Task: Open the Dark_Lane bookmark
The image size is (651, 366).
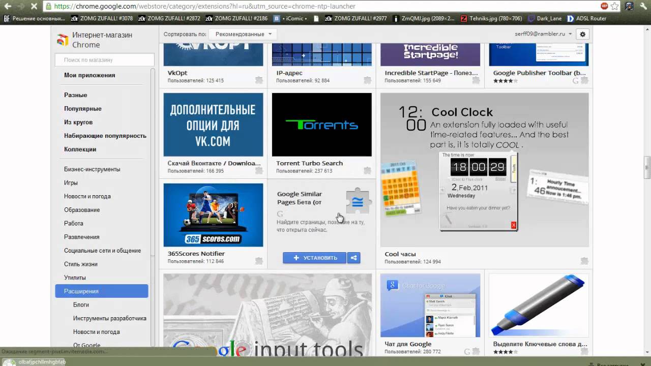Action: pos(545,18)
